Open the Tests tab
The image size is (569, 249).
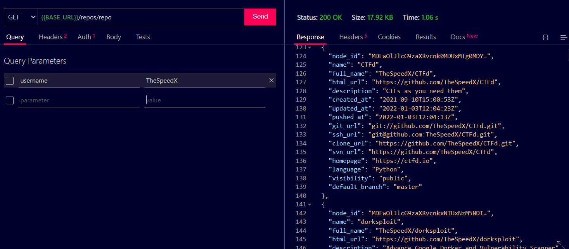click(143, 37)
